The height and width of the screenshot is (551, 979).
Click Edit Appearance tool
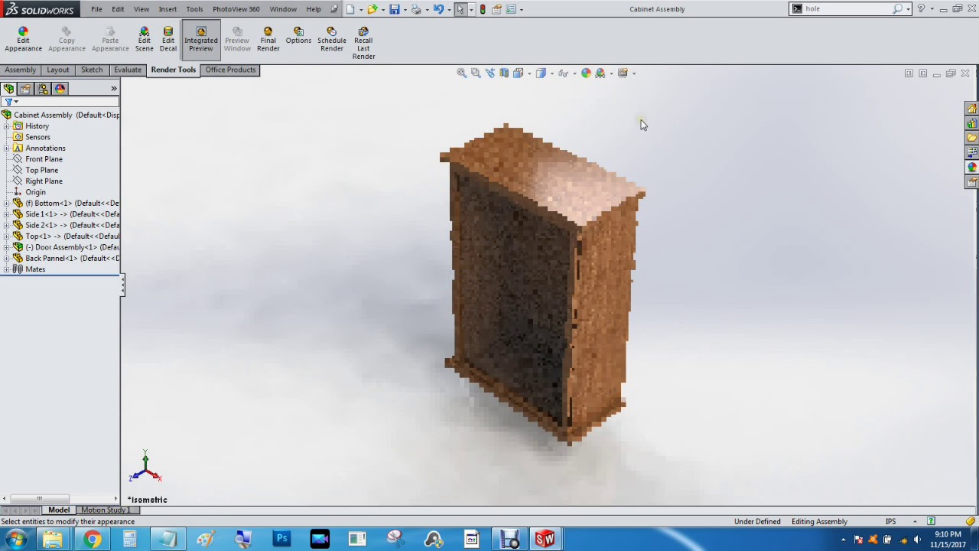[x=23, y=40]
